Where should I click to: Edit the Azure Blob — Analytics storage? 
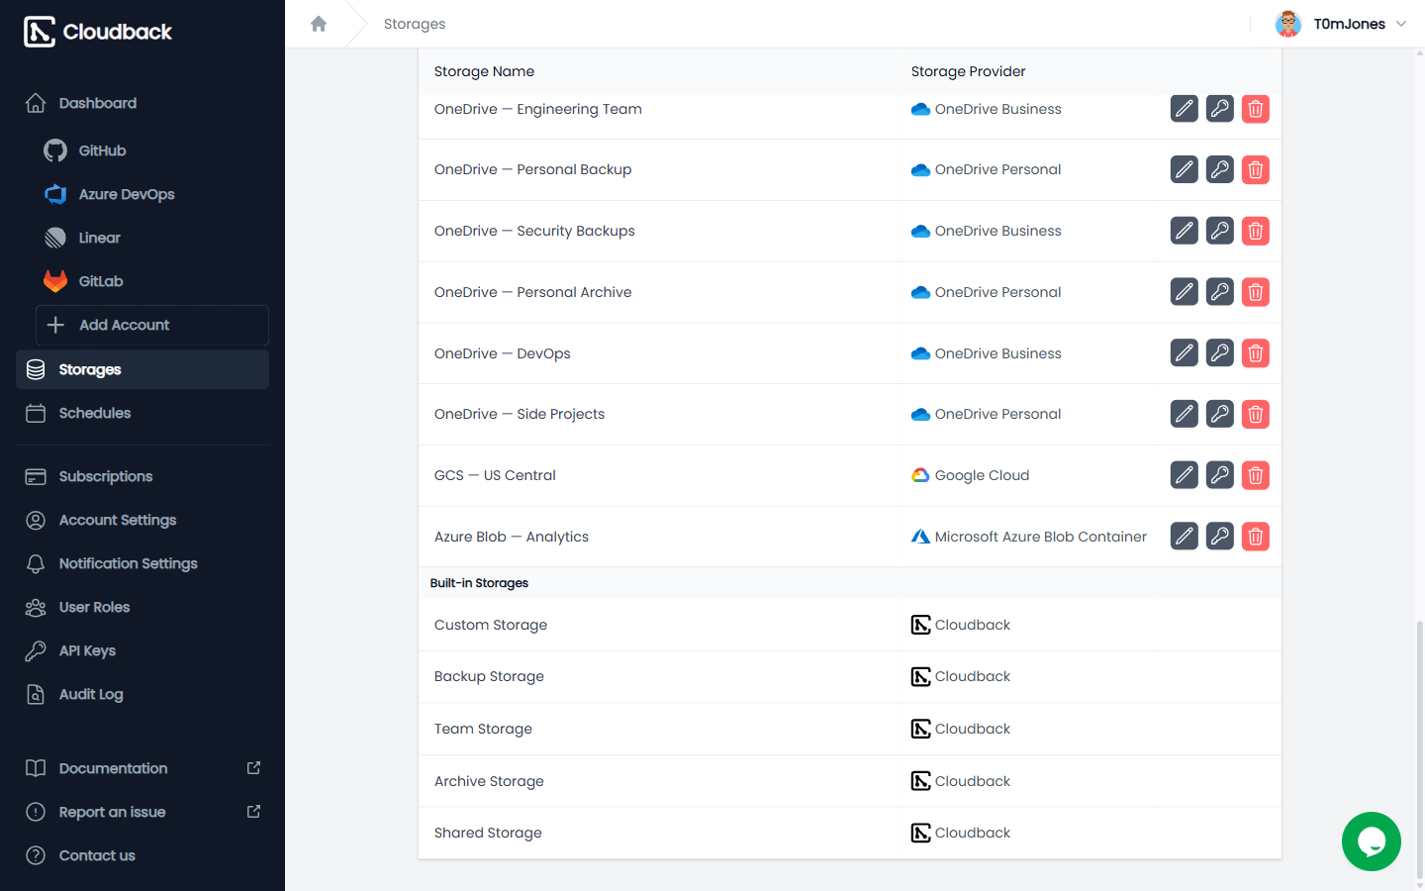click(1185, 537)
